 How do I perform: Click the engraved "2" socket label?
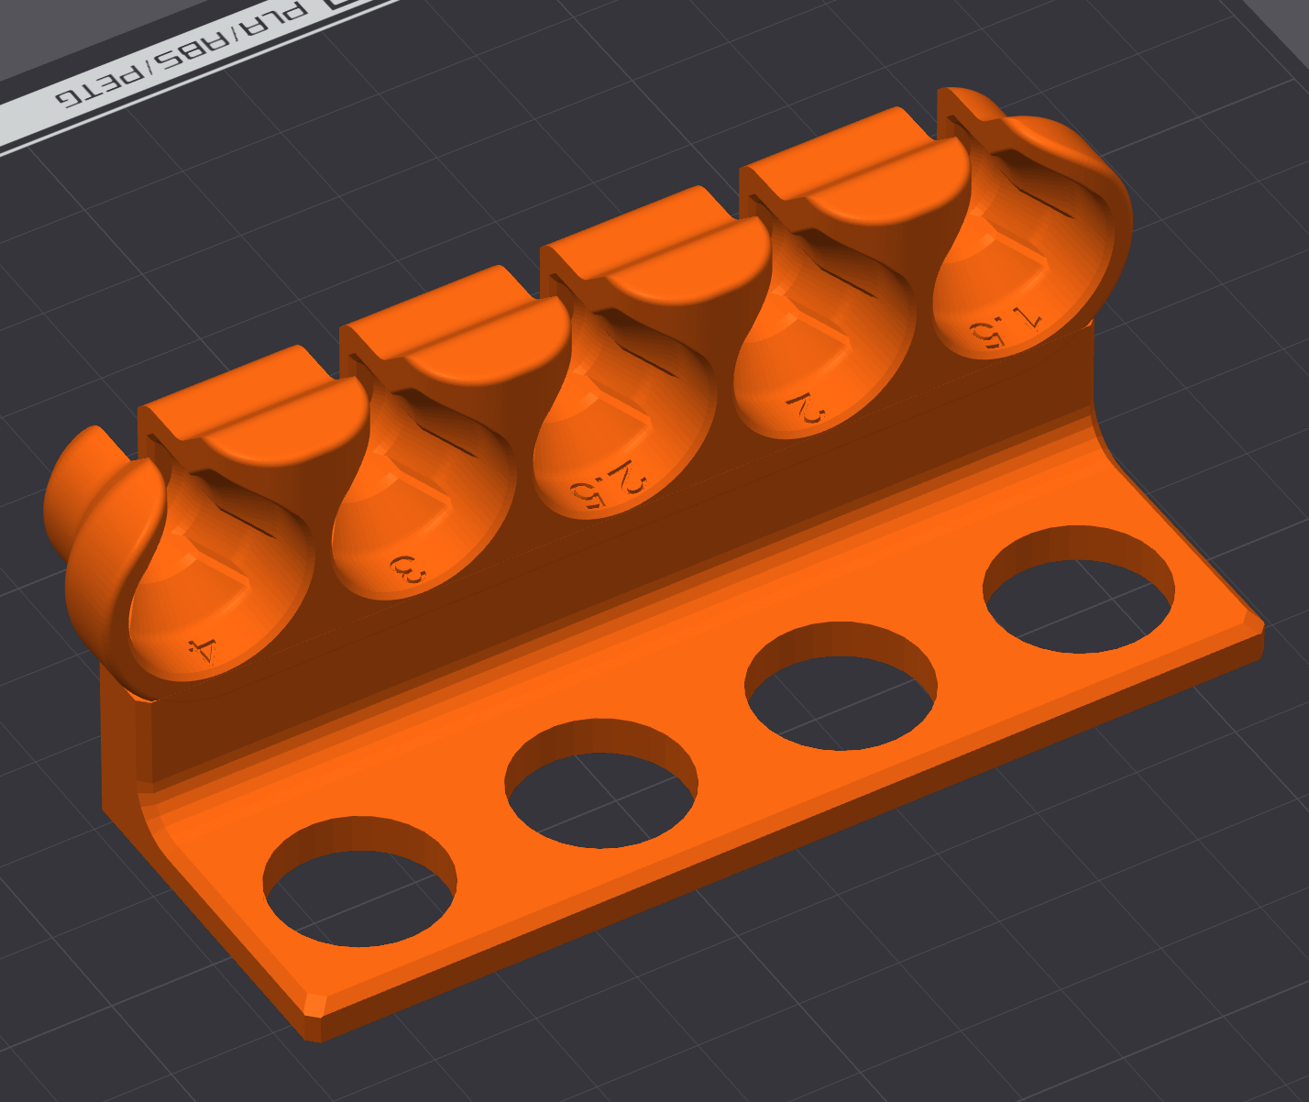pyautogui.click(x=804, y=410)
